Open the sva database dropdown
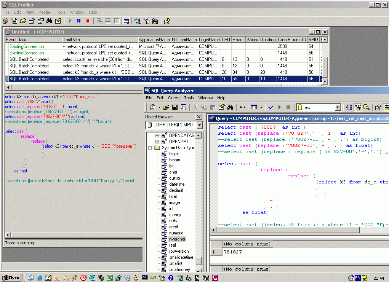The width and height of the screenshot is (389, 282). 338,108
